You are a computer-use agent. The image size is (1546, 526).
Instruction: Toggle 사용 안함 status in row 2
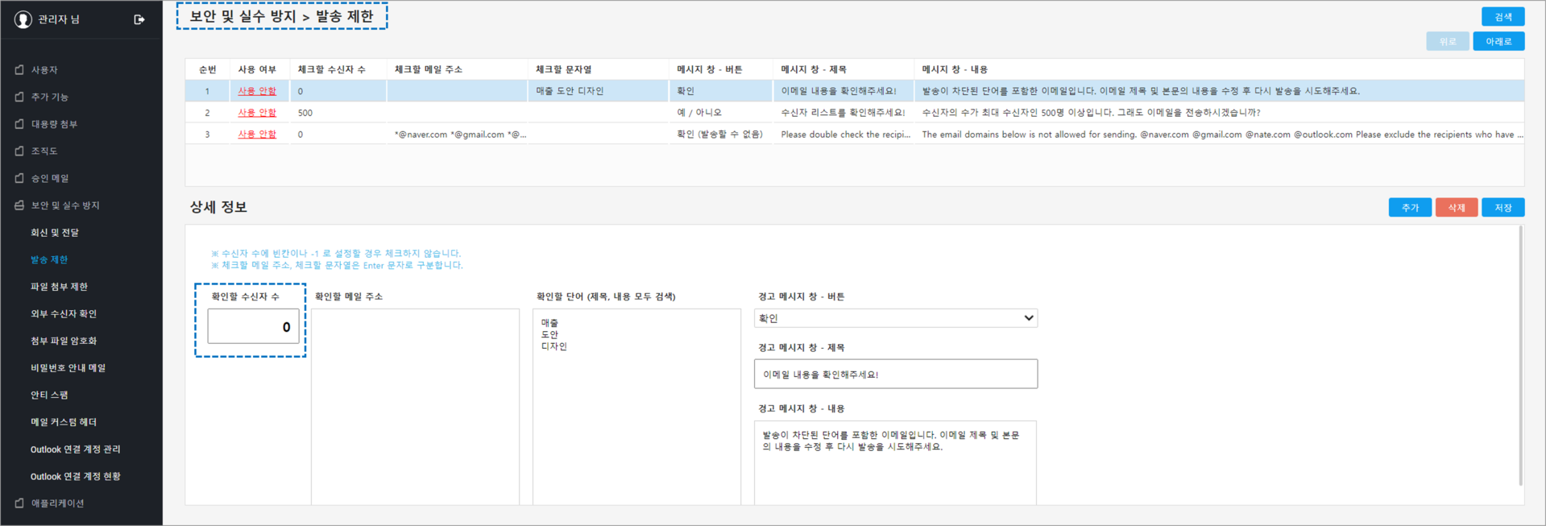256,113
